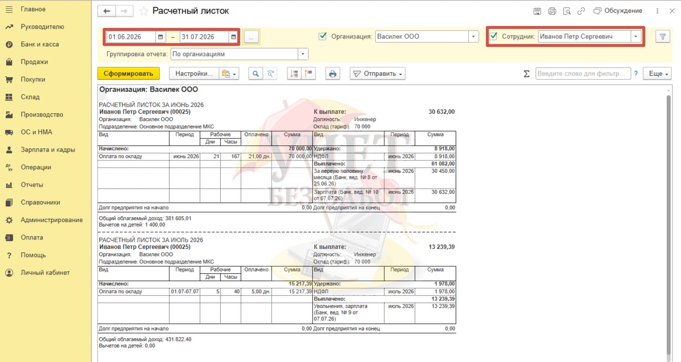Screen dimensions: 681x362
Task: Click the save diskette icon in header
Action: click(x=537, y=11)
